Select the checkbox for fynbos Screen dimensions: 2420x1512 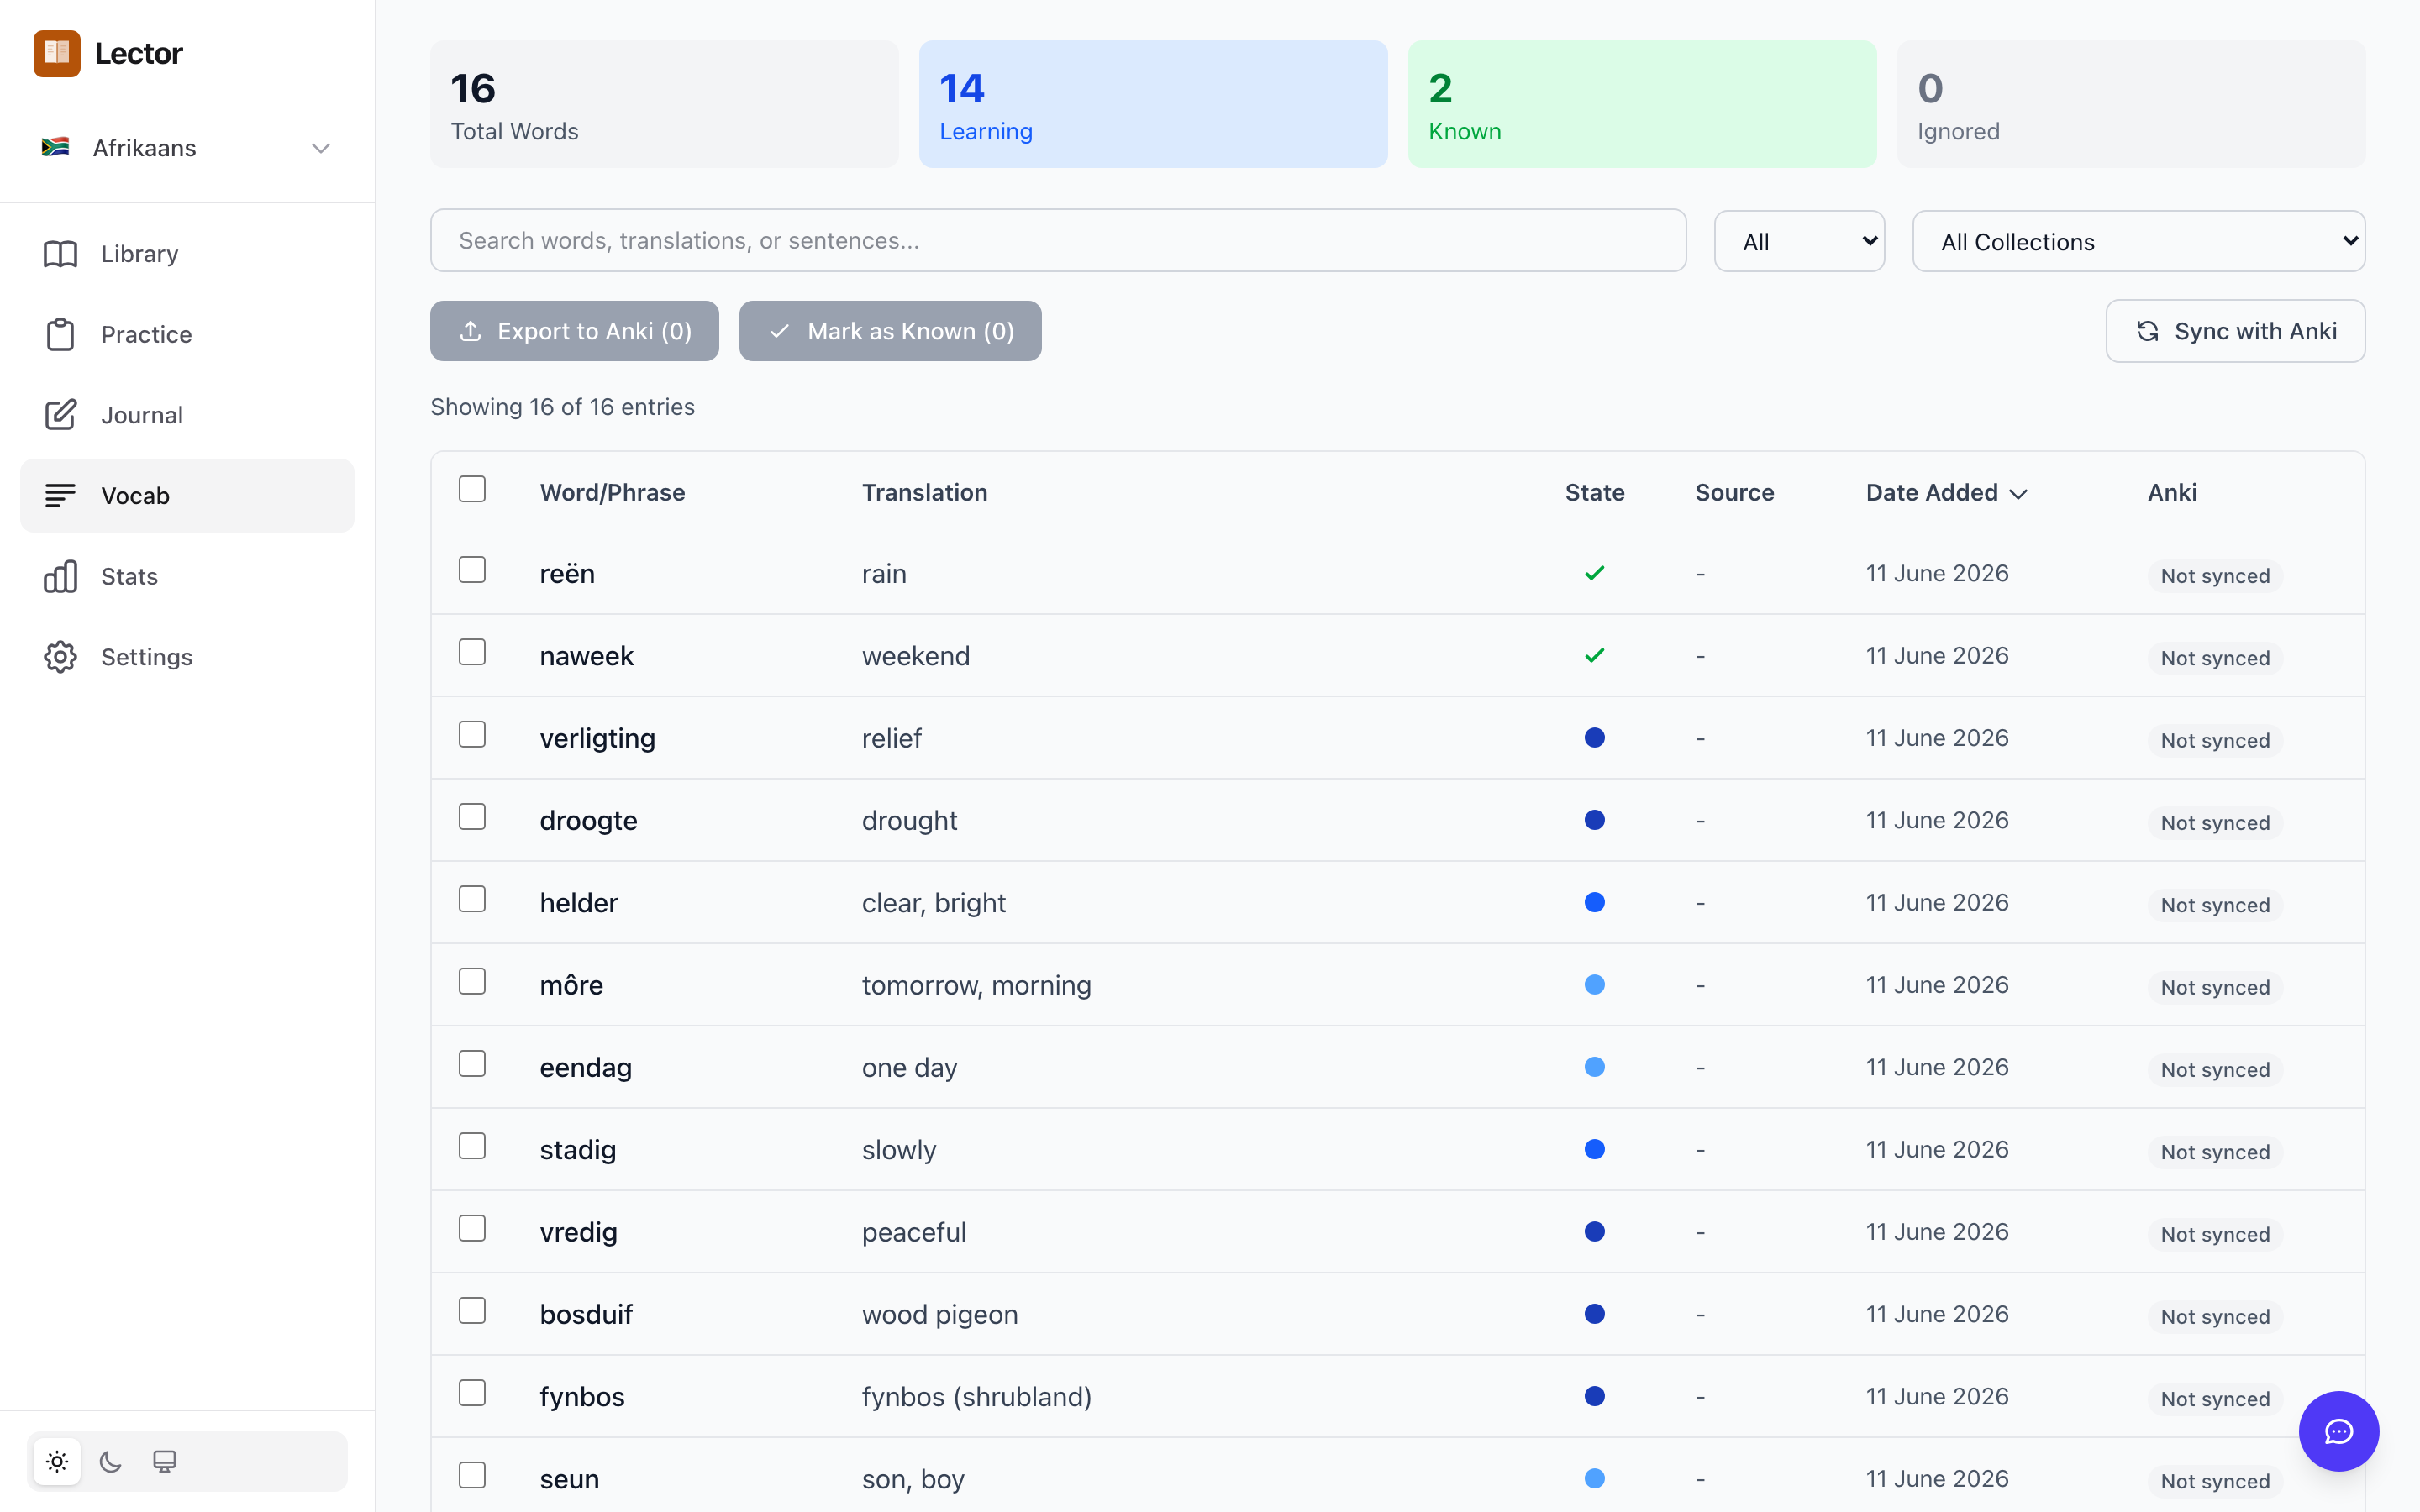pyautogui.click(x=472, y=1393)
